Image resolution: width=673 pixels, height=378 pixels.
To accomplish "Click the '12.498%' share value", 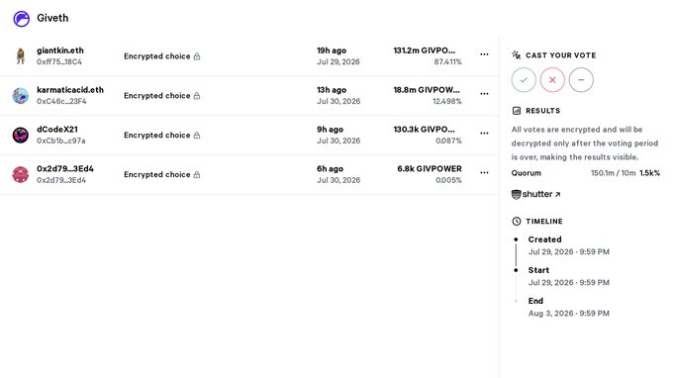I will click(446, 101).
